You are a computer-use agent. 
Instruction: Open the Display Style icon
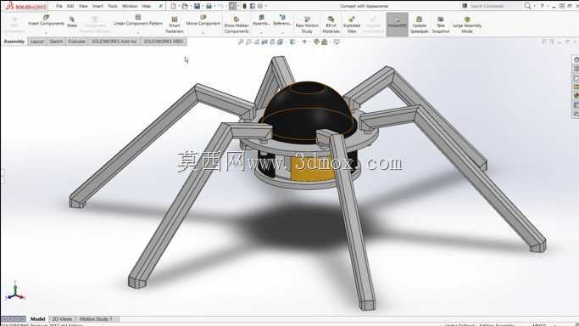point(292,42)
